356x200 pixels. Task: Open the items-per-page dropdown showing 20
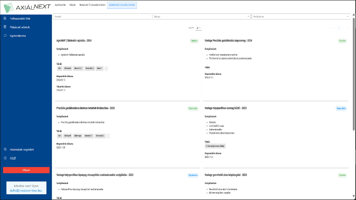click(x=198, y=28)
